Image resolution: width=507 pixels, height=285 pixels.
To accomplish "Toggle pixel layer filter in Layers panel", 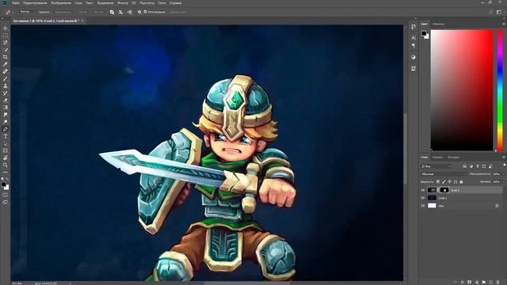I will click(464, 166).
